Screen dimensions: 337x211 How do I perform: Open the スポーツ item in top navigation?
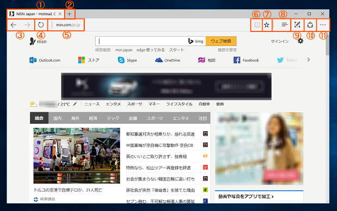tap(134, 104)
